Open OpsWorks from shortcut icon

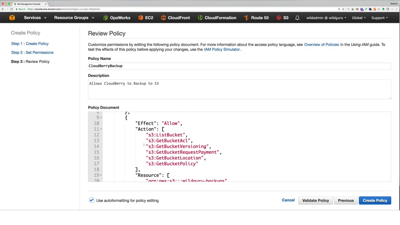106,18
